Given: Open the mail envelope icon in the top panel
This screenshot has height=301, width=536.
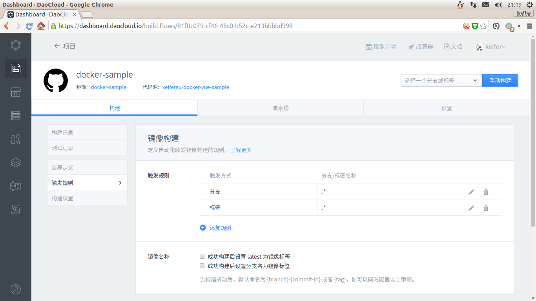Looking at the screenshot, I should (x=486, y=5).
